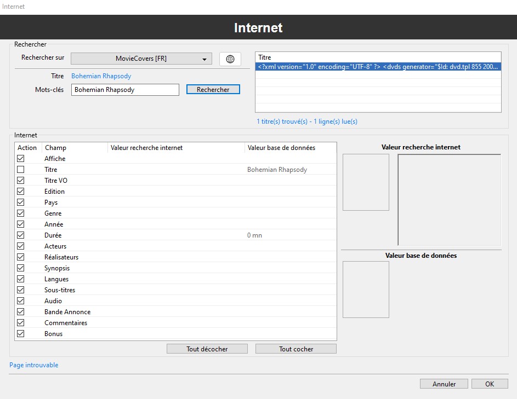Click into the Mots-clés text field
The height and width of the screenshot is (399, 517).
pyautogui.click(x=125, y=90)
